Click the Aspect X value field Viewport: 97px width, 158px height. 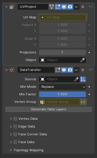pos(62,25)
